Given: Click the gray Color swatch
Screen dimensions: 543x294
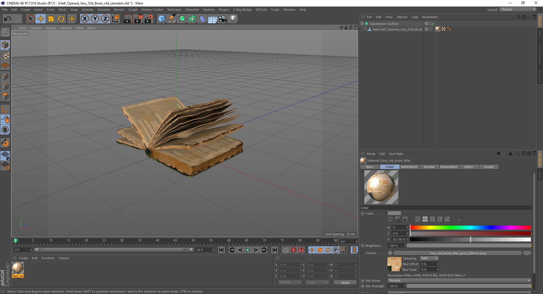Looking at the screenshot, I should 394,213.
